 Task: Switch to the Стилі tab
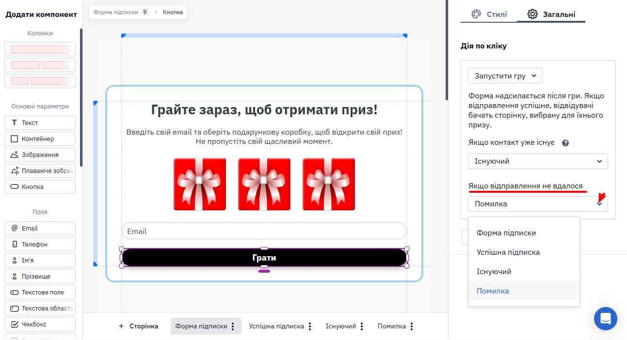point(489,14)
